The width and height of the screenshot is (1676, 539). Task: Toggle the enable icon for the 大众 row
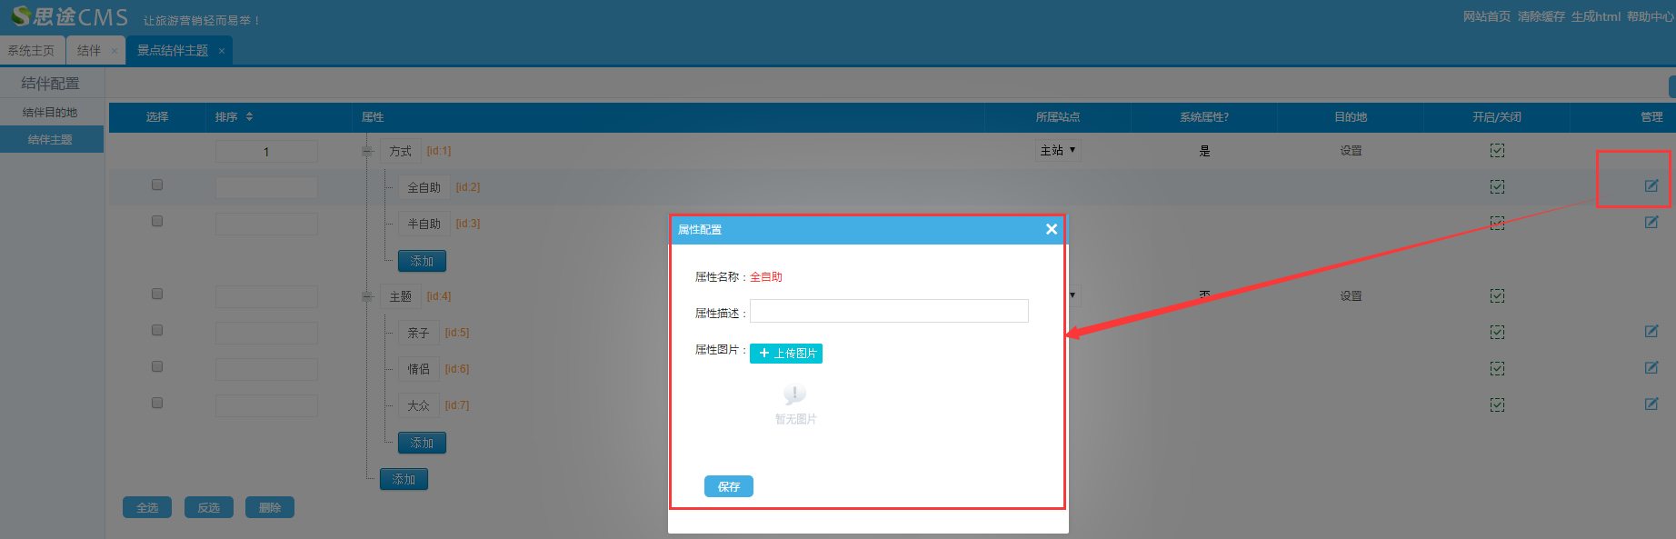(x=1497, y=405)
